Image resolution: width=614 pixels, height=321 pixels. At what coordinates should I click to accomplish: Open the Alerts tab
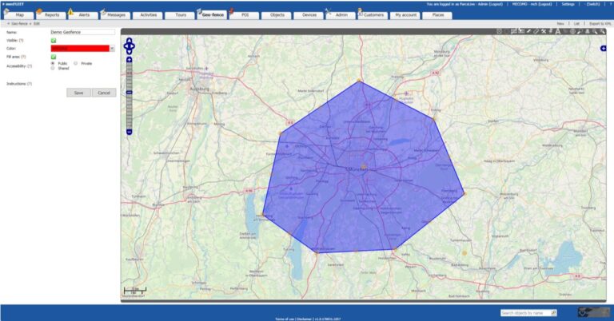tap(84, 15)
